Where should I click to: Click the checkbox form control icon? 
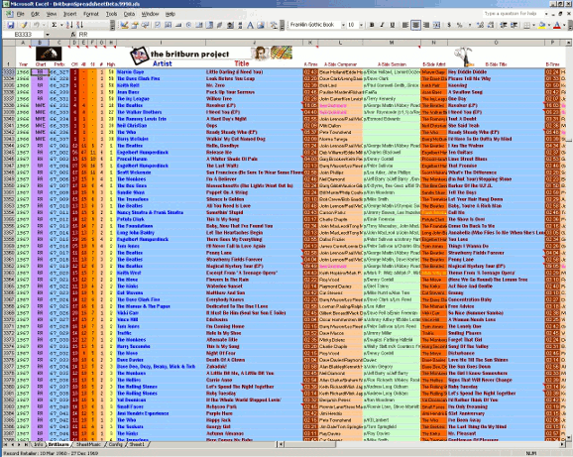click(x=158, y=25)
